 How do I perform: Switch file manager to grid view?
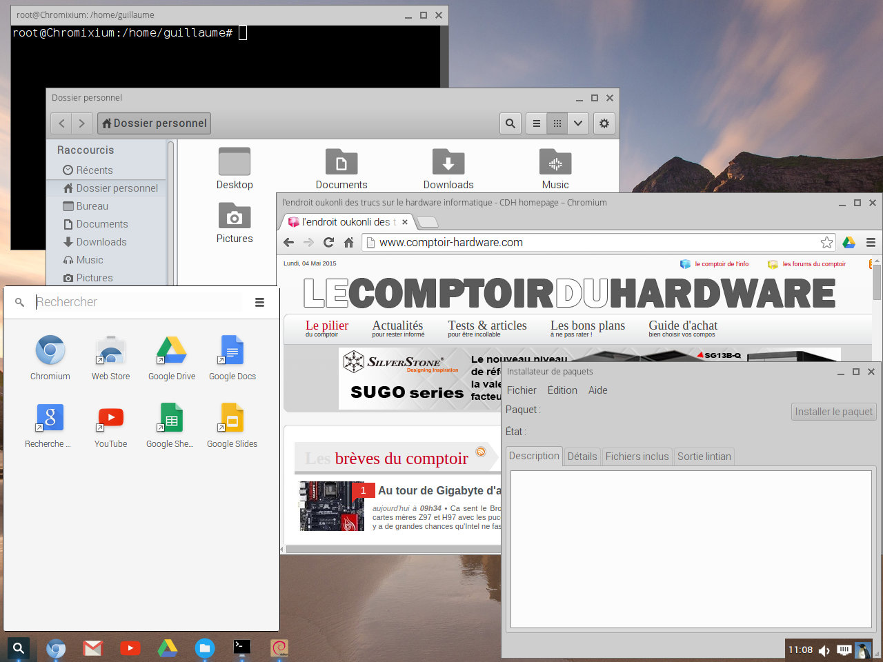pyautogui.click(x=557, y=123)
